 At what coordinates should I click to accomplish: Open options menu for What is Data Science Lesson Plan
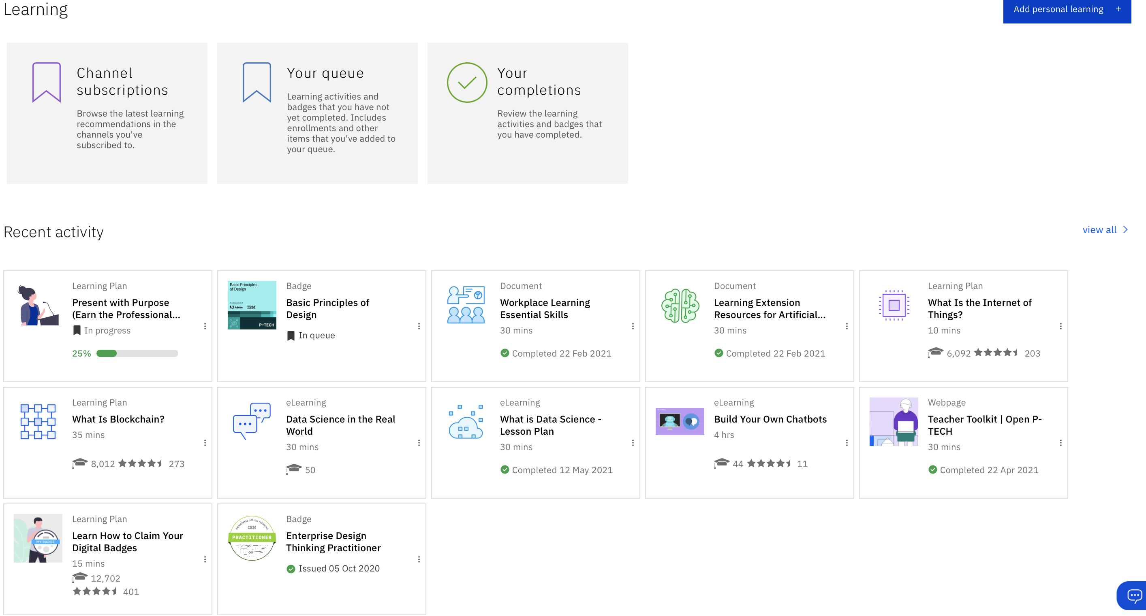pos(633,442)
